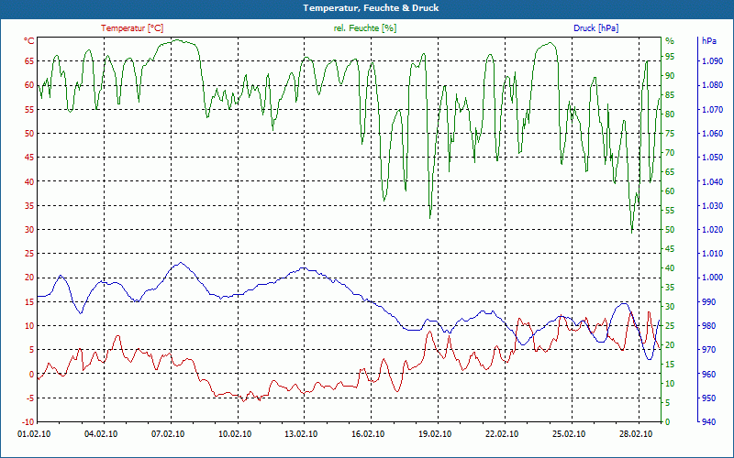The width and height of the screenshot is (734, 458).
Task: Click the date label 16.02.10
Action: pyautogui.click(x=369, y=434)
